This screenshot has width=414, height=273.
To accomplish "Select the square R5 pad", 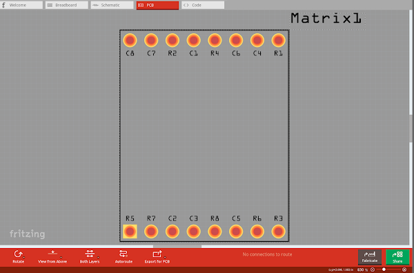I will tap(130, 232).
